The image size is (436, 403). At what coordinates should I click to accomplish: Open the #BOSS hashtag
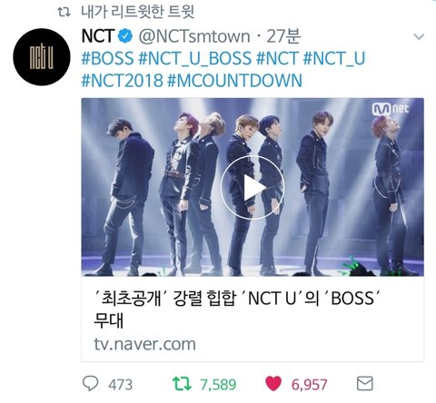click(x=107, y=58)
